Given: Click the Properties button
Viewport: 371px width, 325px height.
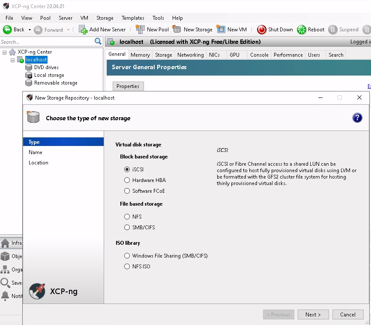Looking at the screenshot, I should tap(128, 86).
